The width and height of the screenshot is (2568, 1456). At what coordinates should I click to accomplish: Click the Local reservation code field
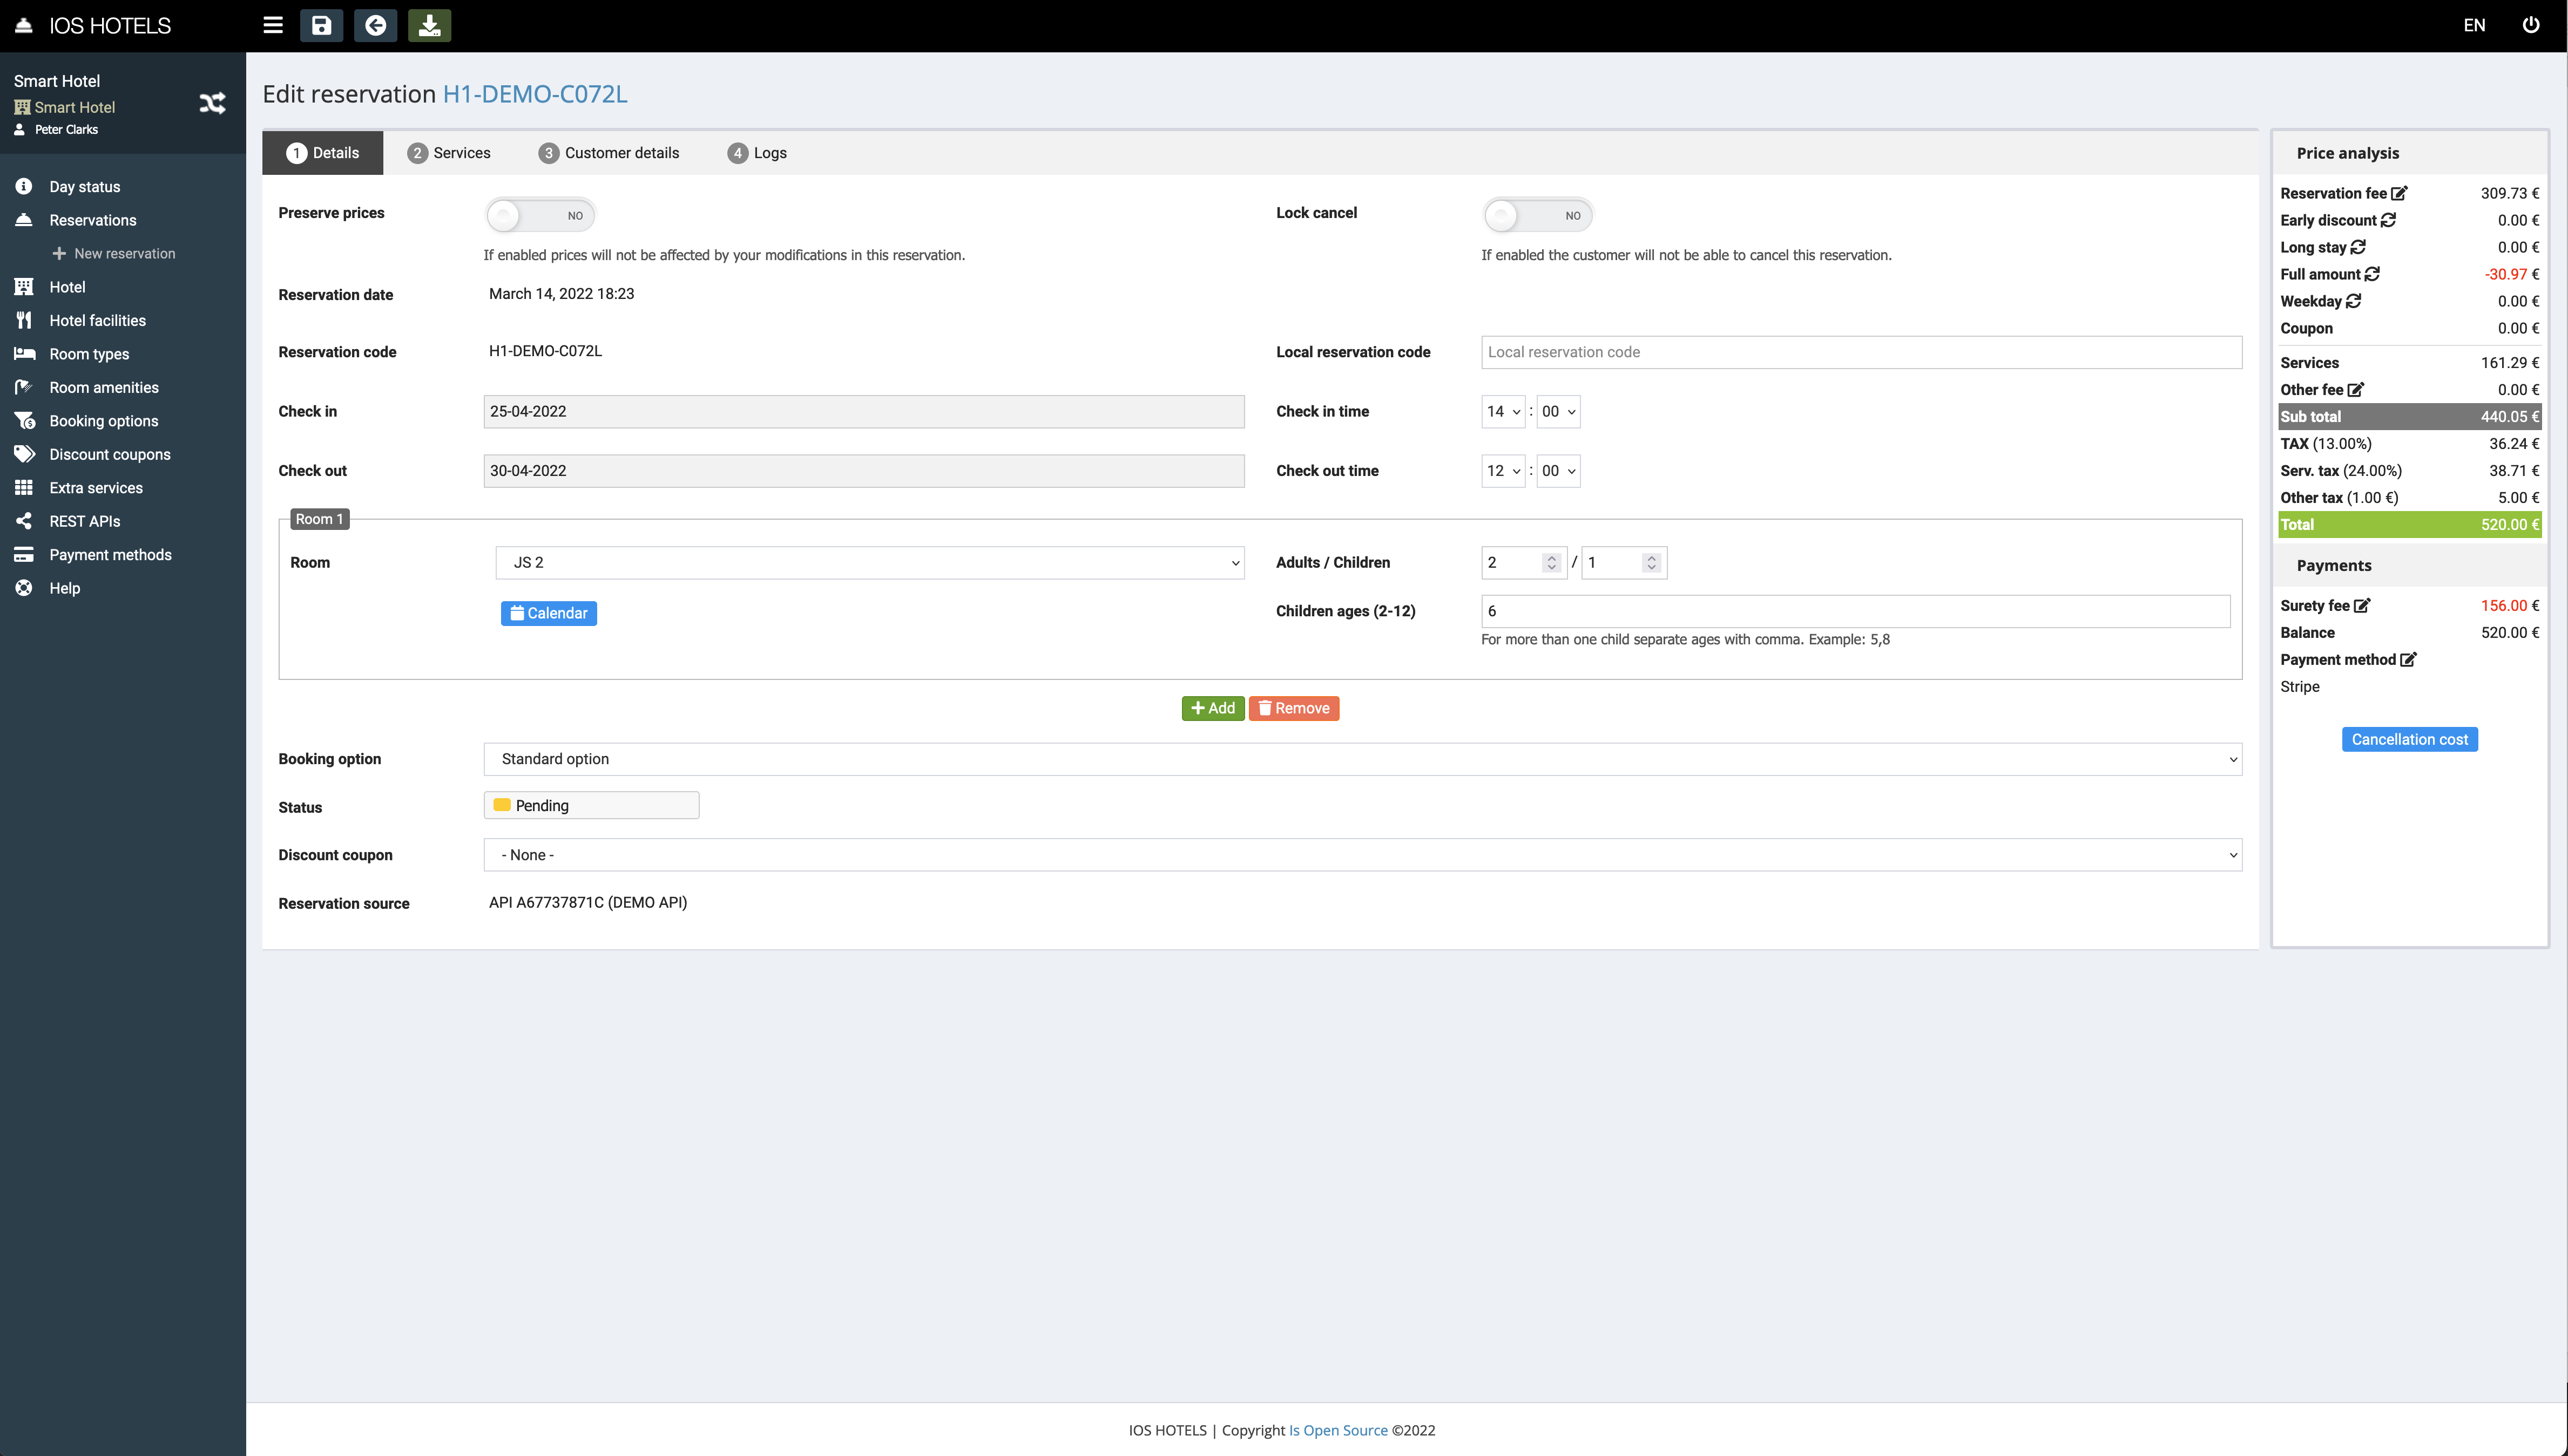[1861, 352]
